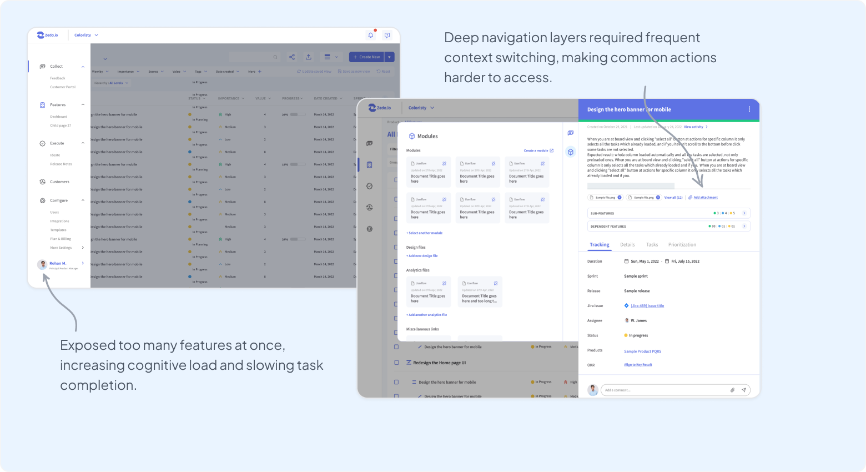Expand the SUB-FEATURES row chevron

pyautogui.click(x=744, y=213)
